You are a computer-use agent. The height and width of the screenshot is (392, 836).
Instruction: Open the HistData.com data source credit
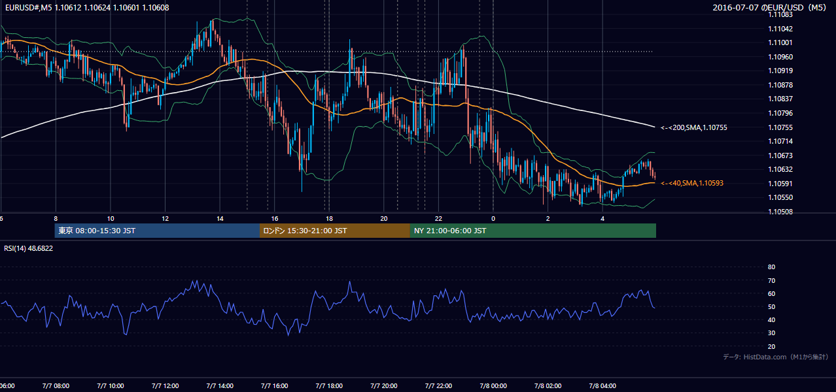(775, 357)
